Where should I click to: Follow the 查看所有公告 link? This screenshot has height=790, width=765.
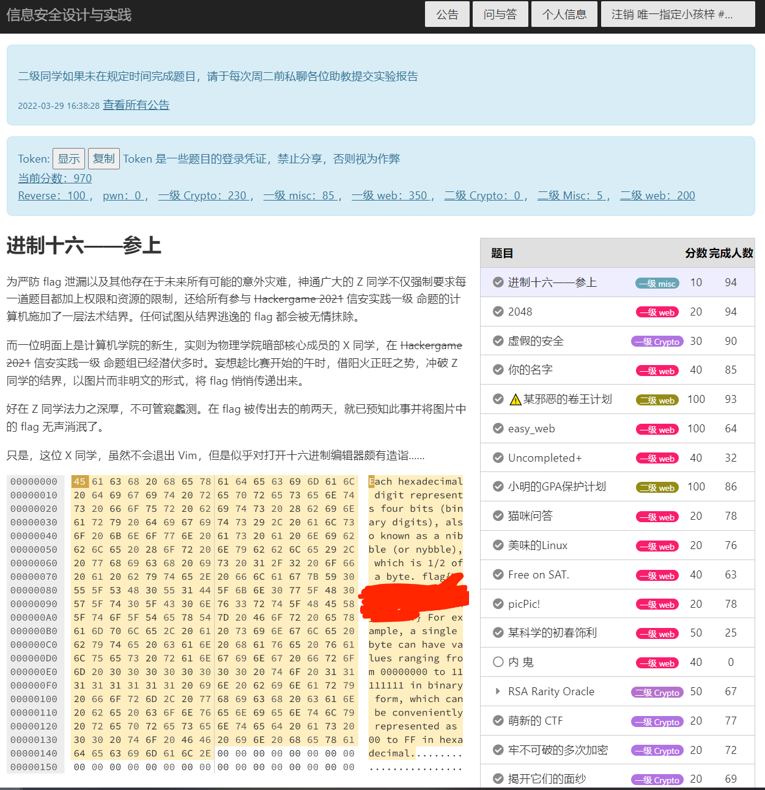click(136, 105)
